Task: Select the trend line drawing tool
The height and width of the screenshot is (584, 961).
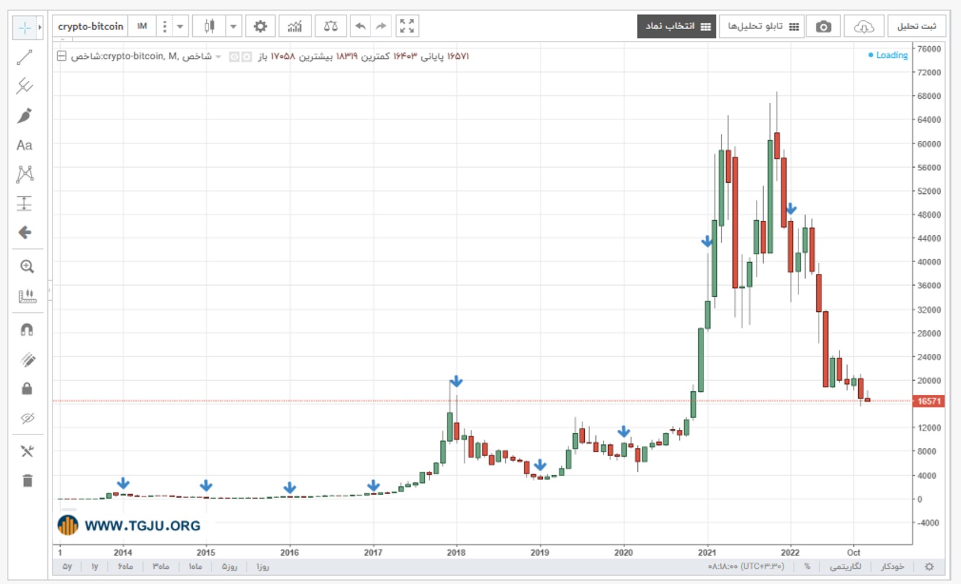Action: click(x=25, y=57)
